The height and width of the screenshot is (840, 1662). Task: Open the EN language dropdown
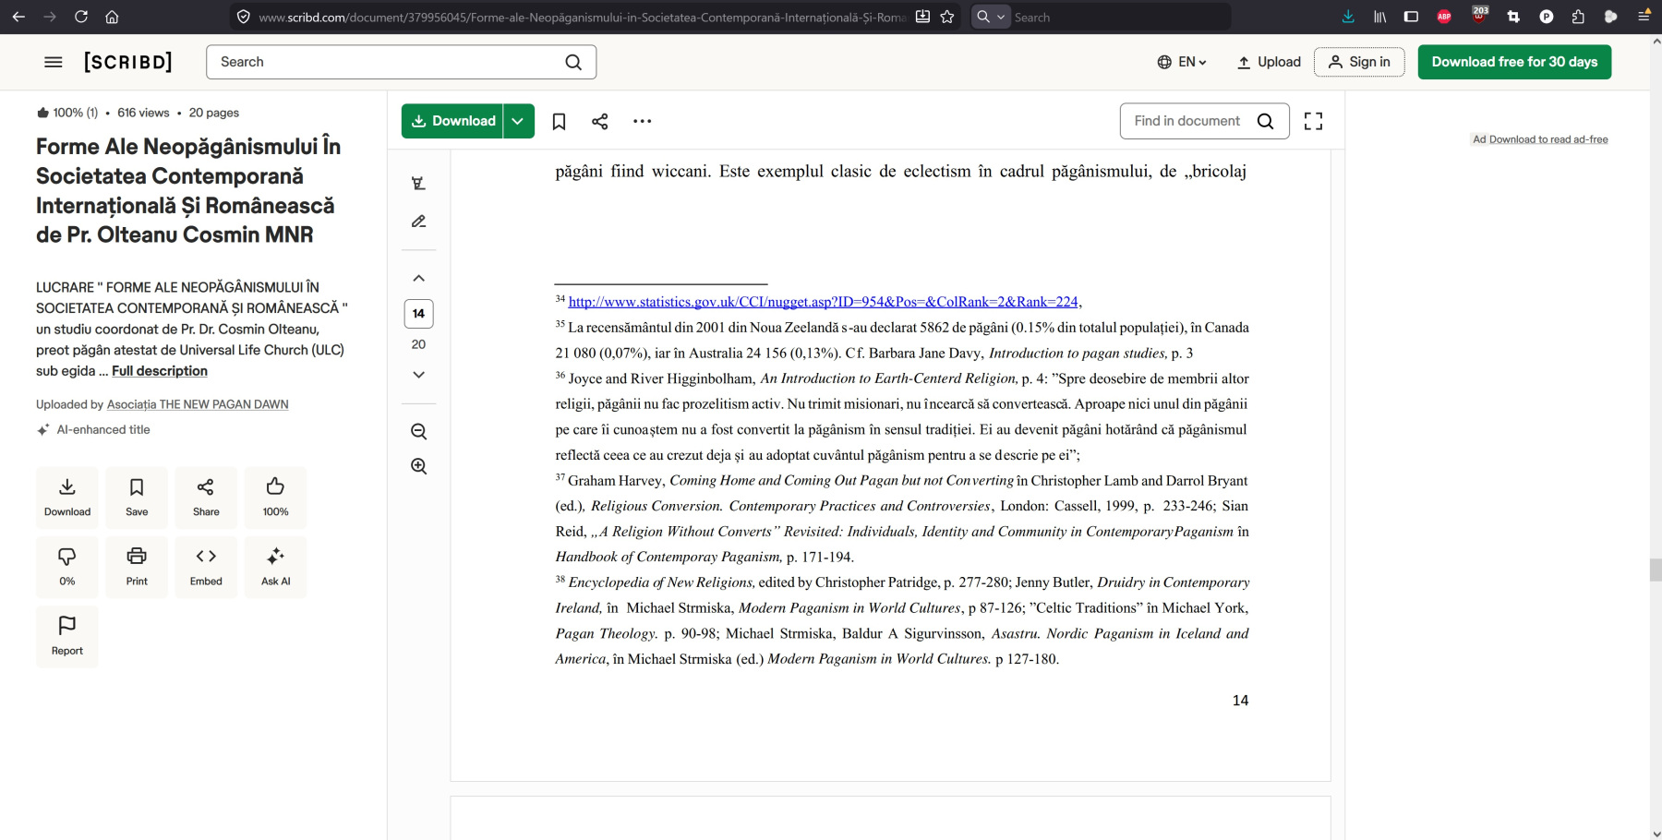point(1182,62)
